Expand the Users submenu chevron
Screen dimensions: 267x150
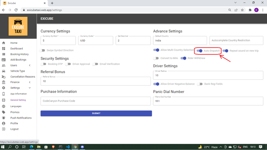[x=30, y=65]
